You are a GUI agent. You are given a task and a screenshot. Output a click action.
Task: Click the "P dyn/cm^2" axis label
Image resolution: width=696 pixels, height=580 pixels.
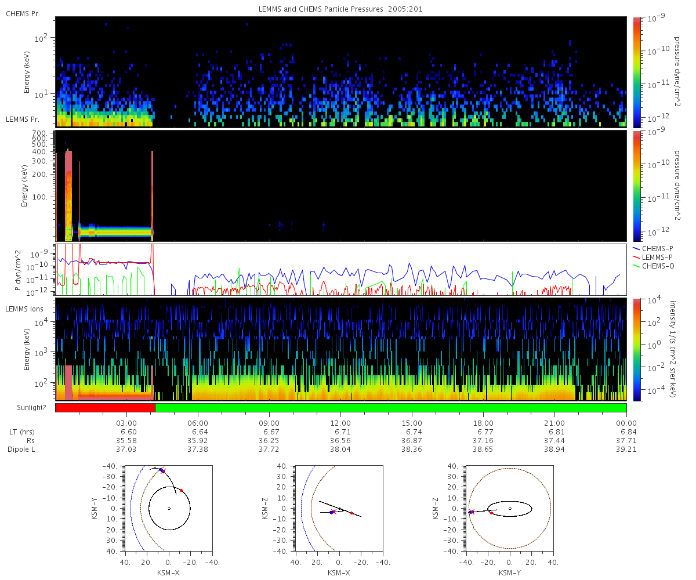pos(19,270)
